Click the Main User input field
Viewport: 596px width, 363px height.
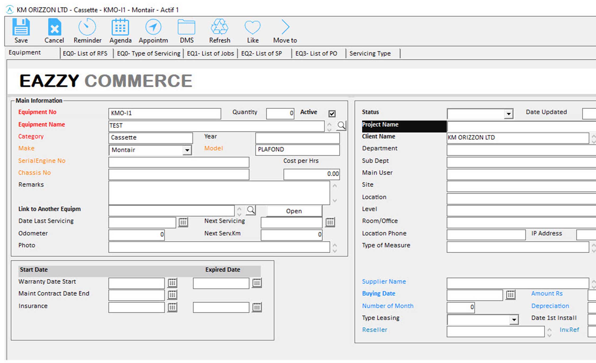coord(521,174)
